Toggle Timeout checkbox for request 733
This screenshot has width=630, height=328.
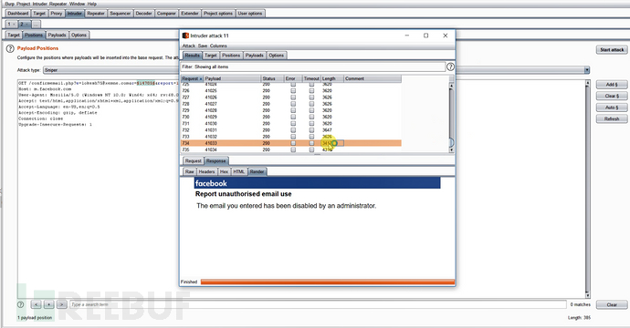point(311,137)
